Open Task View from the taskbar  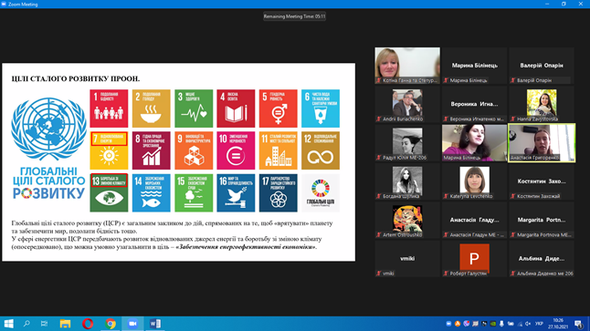(x=44, y=324)
